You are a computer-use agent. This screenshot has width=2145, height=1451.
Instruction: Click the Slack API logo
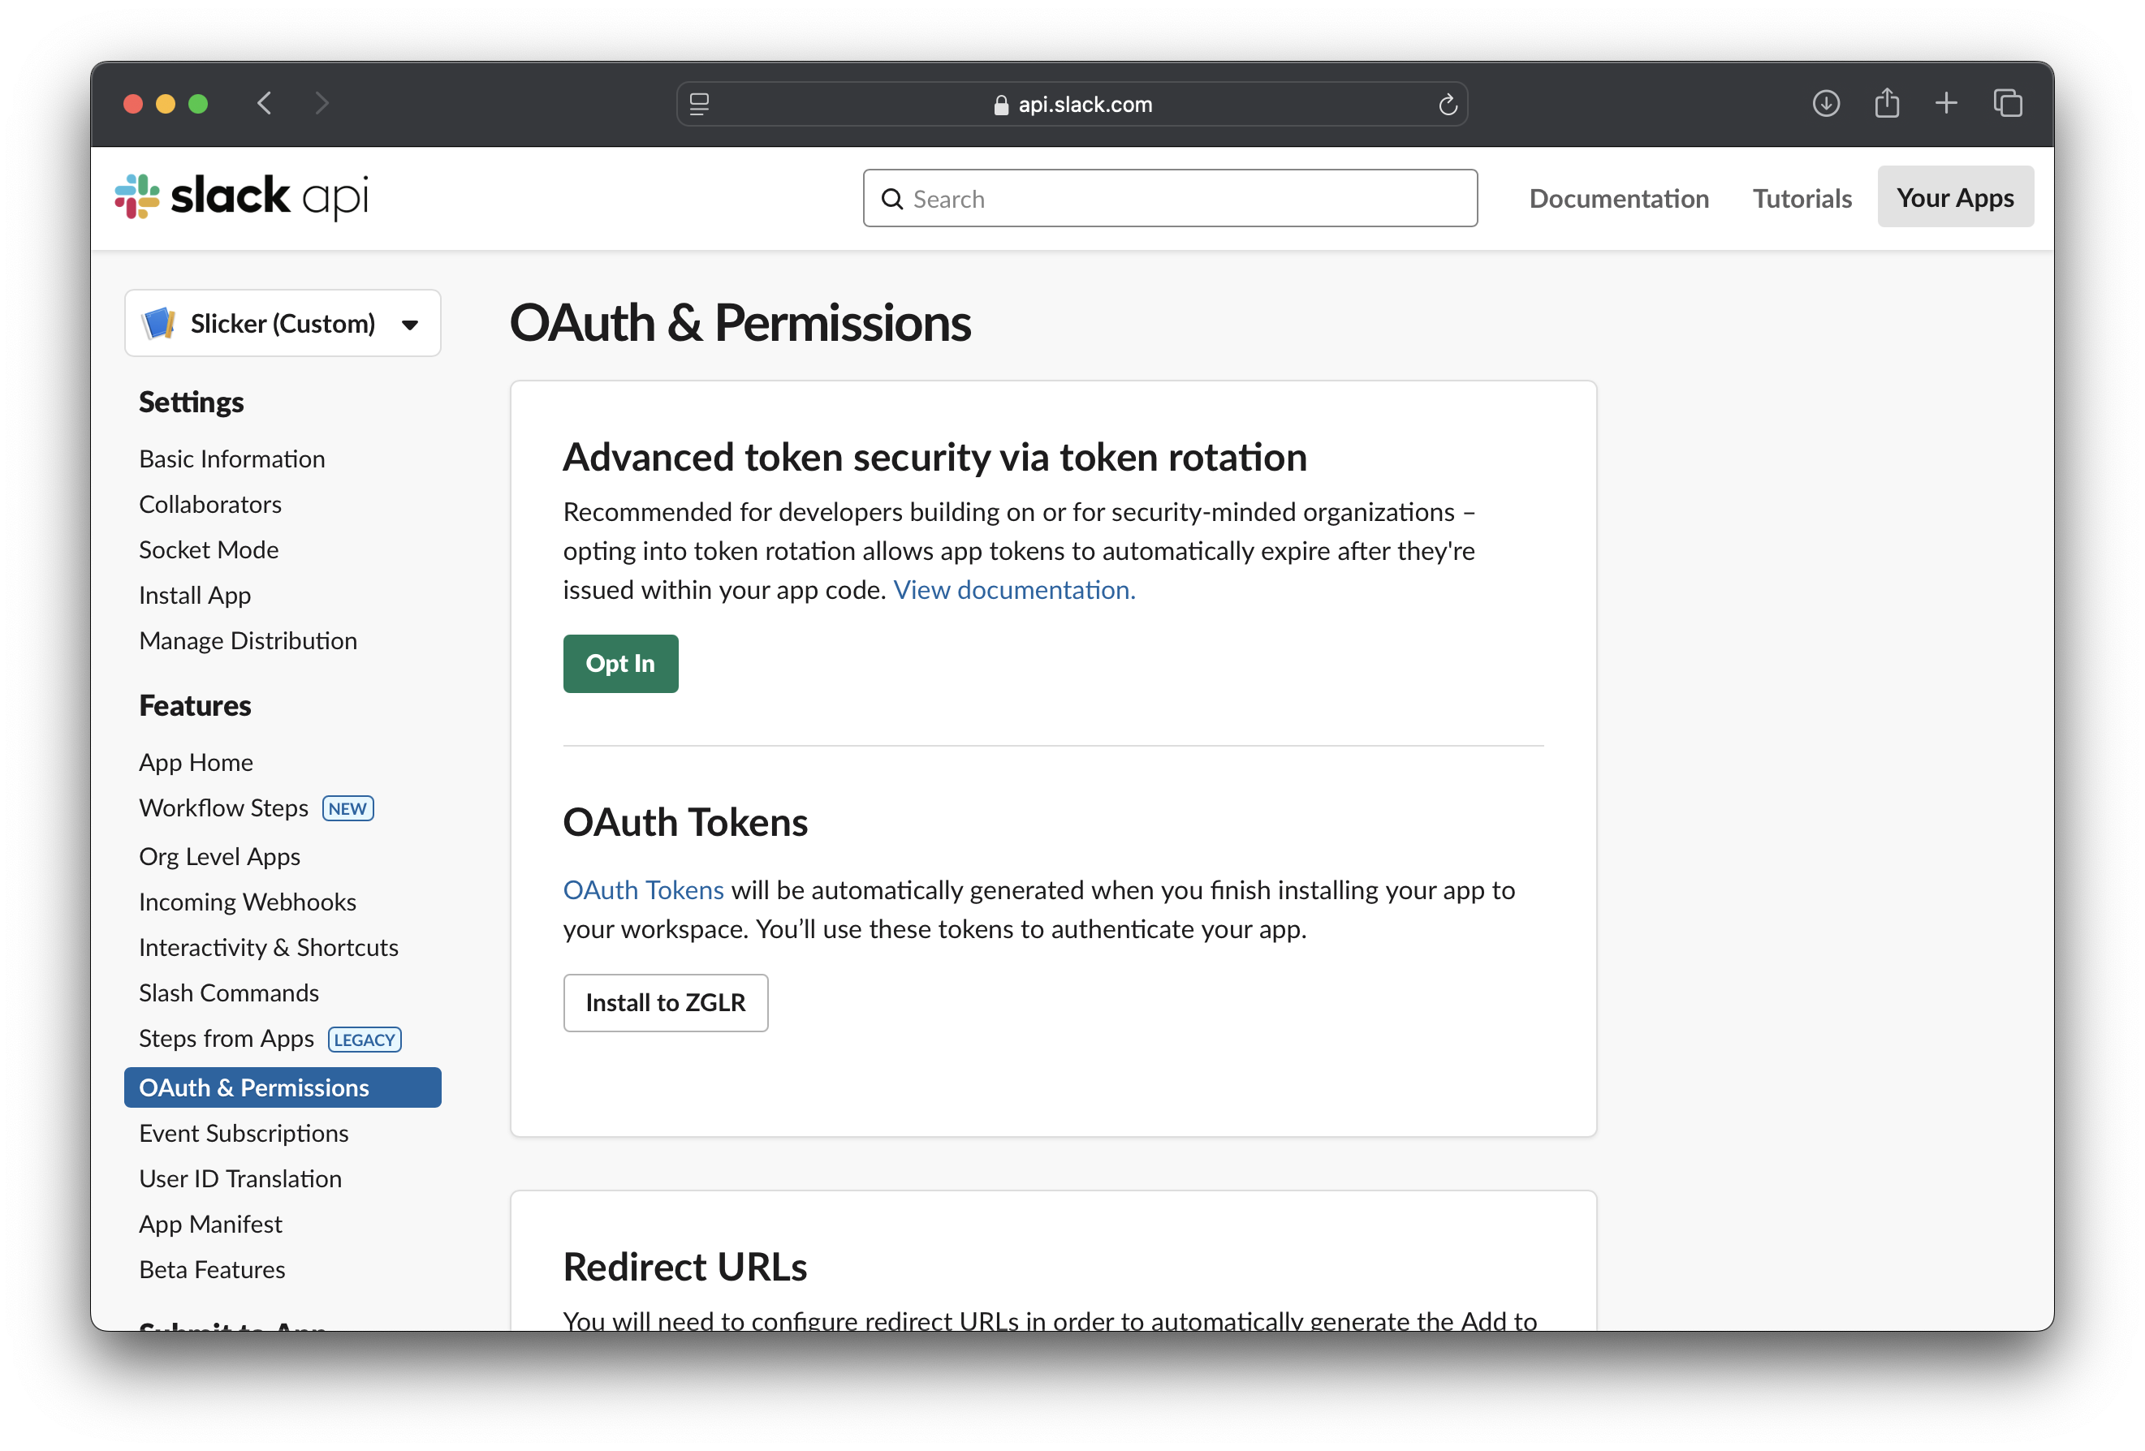point(241,196)
